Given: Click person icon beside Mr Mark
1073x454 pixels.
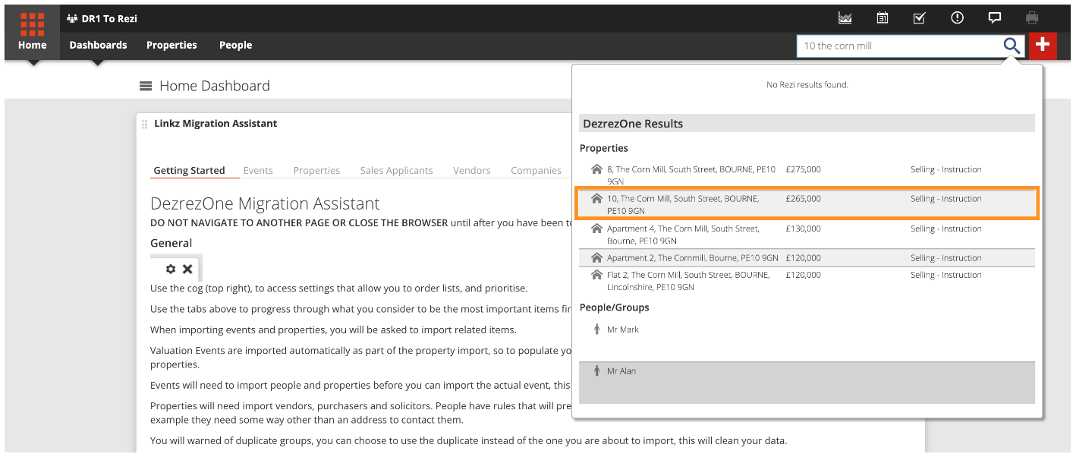Looking at the screenshot, I should click(x=596, y=329).
